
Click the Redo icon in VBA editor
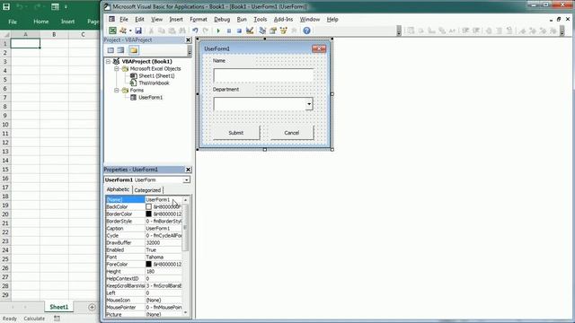click(206, 31)
